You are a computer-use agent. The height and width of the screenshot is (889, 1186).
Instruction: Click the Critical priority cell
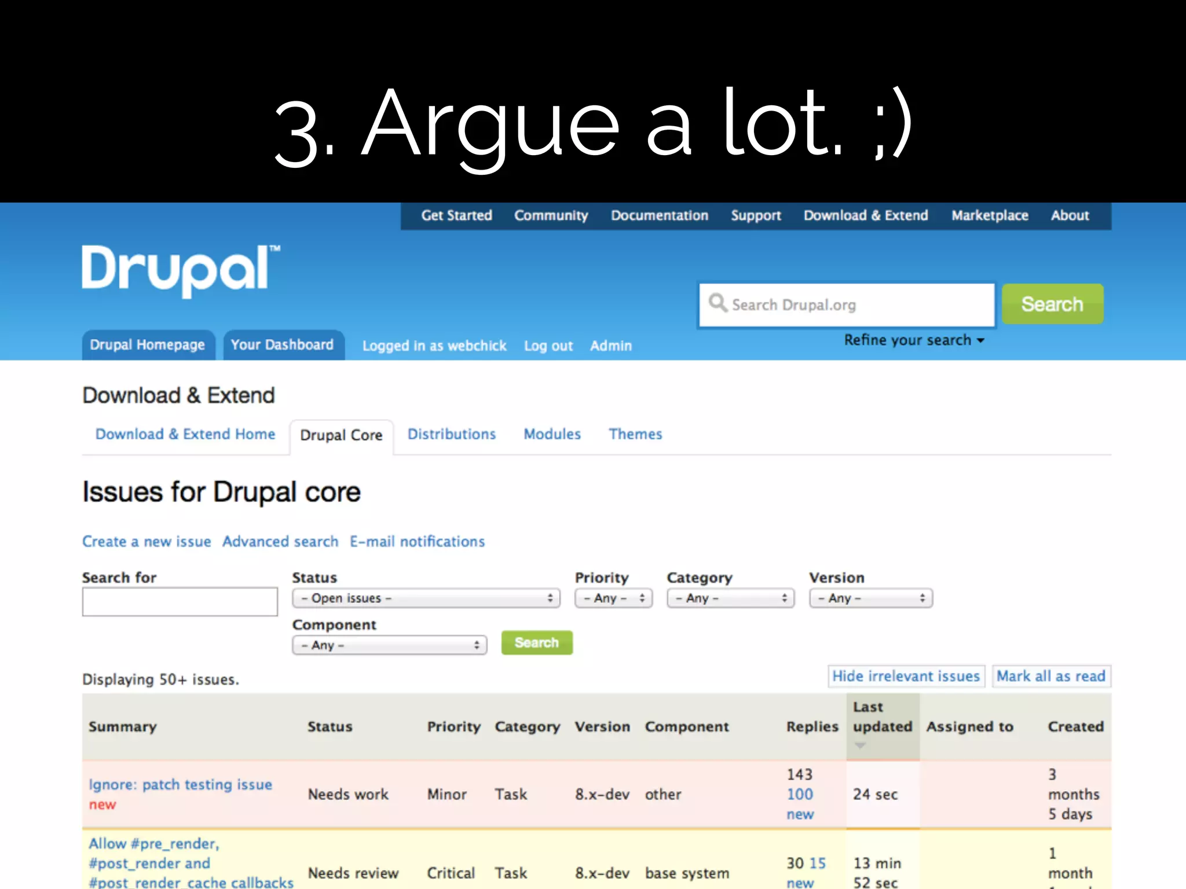coord(451,873)
